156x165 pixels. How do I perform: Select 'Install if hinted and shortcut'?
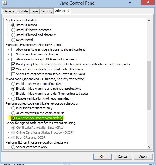(x=13, y=35)
